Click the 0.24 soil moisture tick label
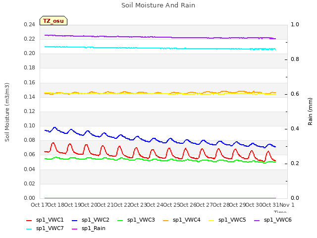 tap(30, 24)
